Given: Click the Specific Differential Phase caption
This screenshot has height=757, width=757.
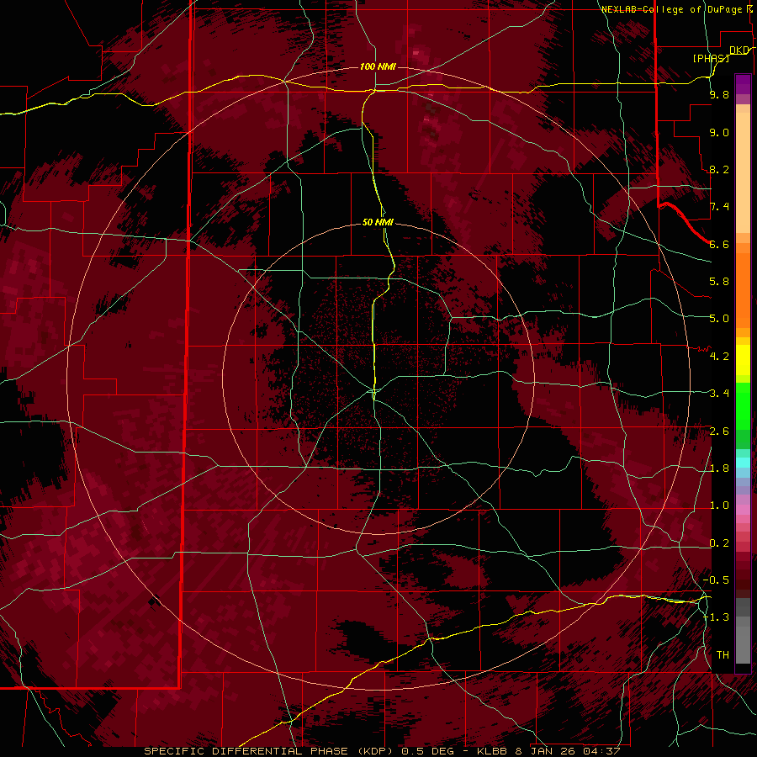Looking at the screenshot, I should pyautogui.click(x=382, y=751).
